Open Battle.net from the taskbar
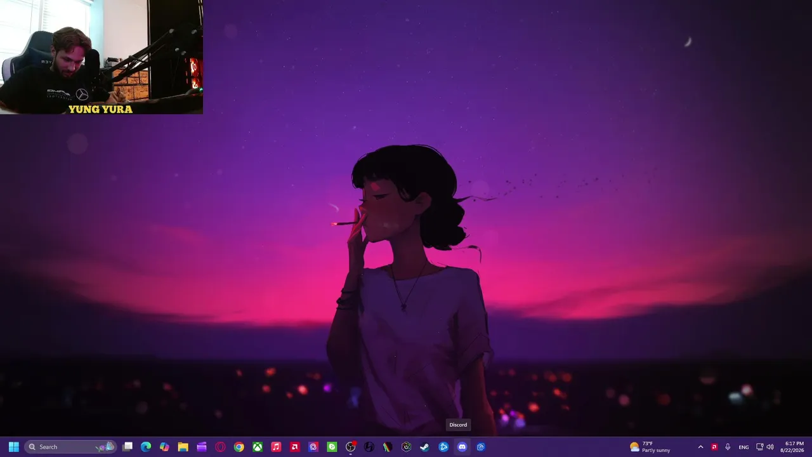The width and height of the screenshot is (812, 457). coord(443,447)
